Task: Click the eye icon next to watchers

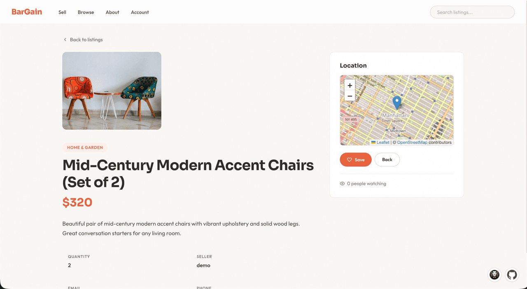Action: coord(342,184)
